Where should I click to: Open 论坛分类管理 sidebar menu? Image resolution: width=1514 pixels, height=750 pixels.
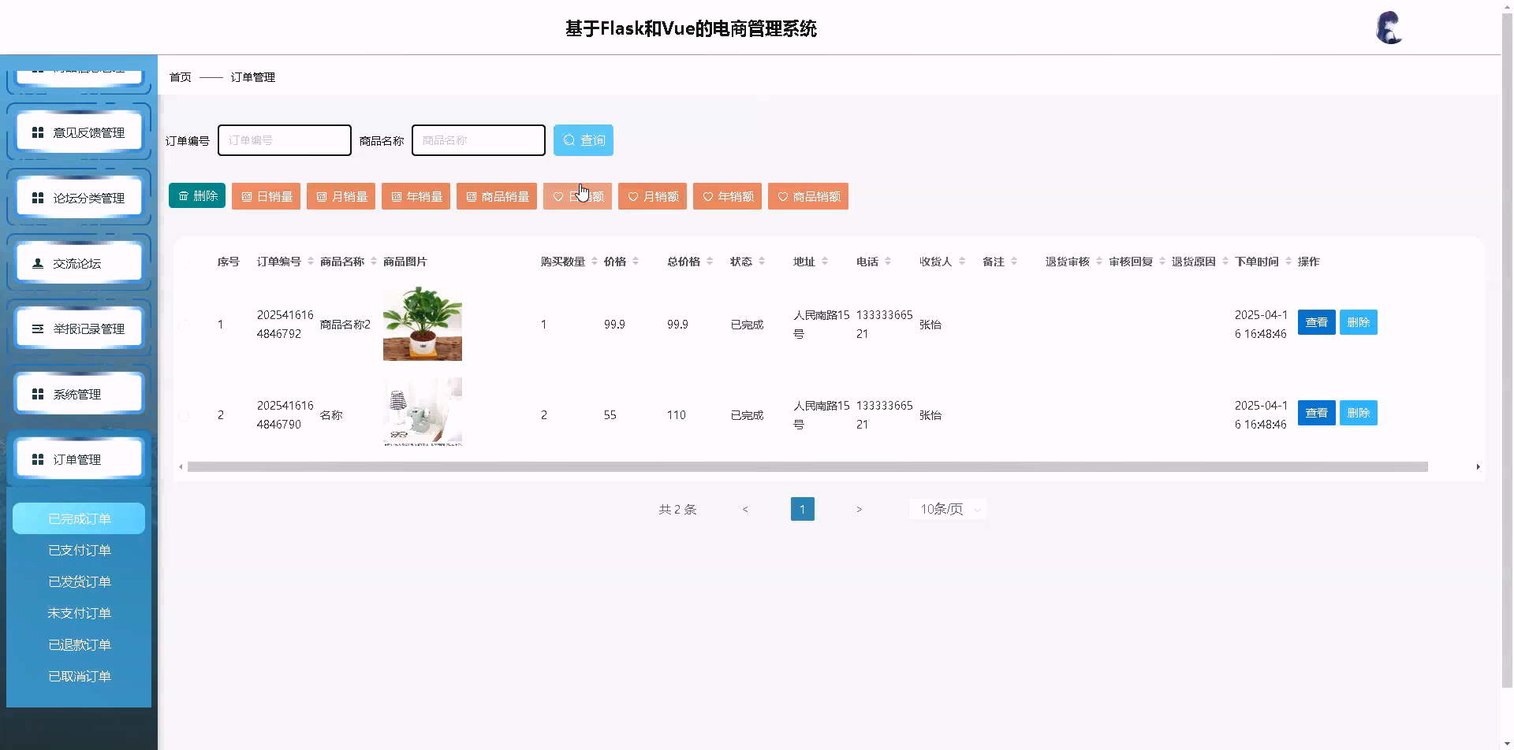[x=79, y=198]
